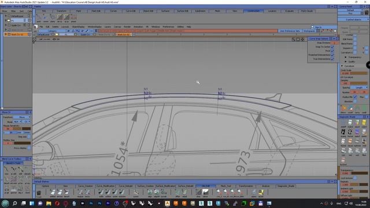The image size is (370, 208).
Task: Click the yellow shading icon in Diagnostic Shade
Action: coord(364,122)
